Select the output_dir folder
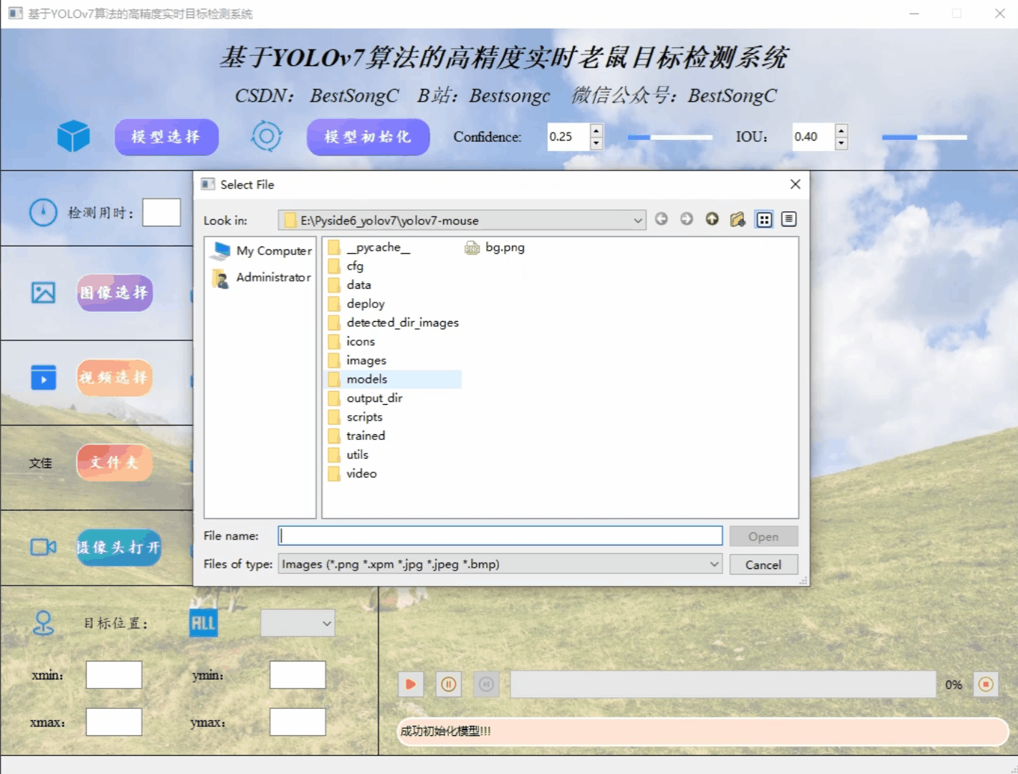 click(x=366, y=398)
